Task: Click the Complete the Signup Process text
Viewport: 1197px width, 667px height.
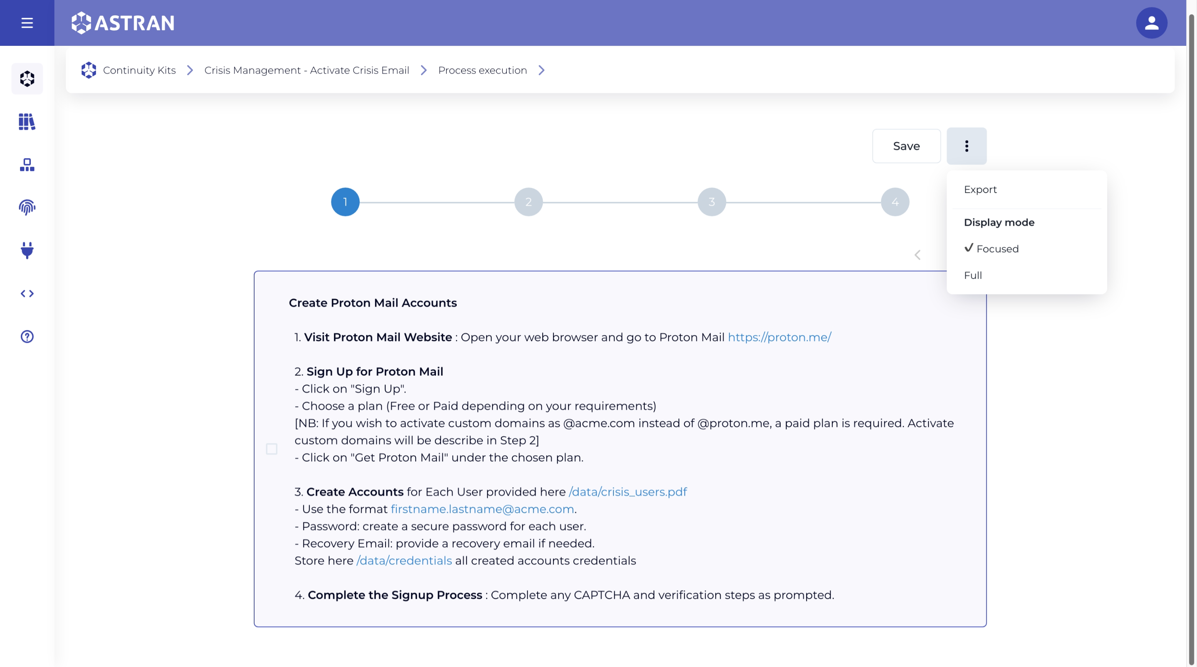Action: (x=394, y=595)
